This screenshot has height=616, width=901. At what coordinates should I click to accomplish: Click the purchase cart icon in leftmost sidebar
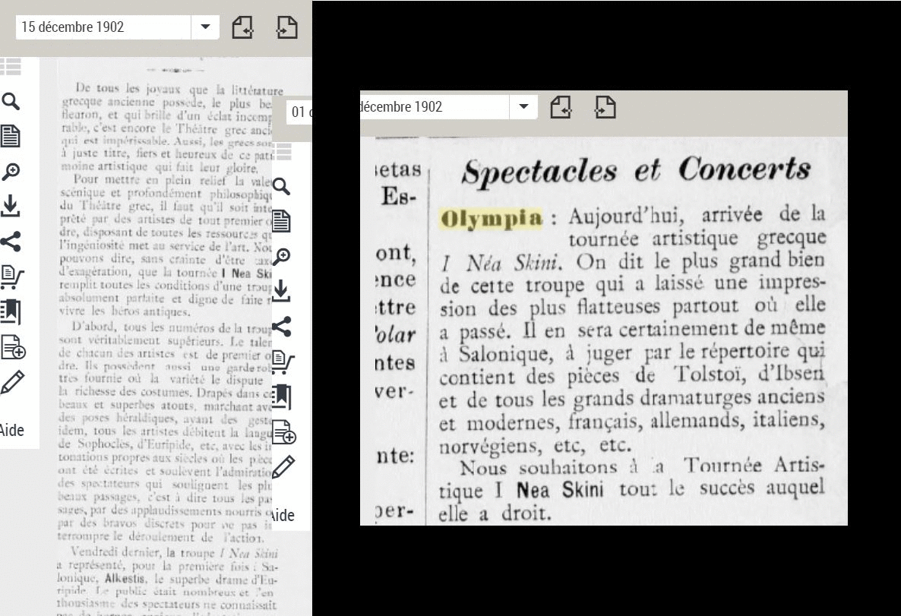[x=11, y=276]
